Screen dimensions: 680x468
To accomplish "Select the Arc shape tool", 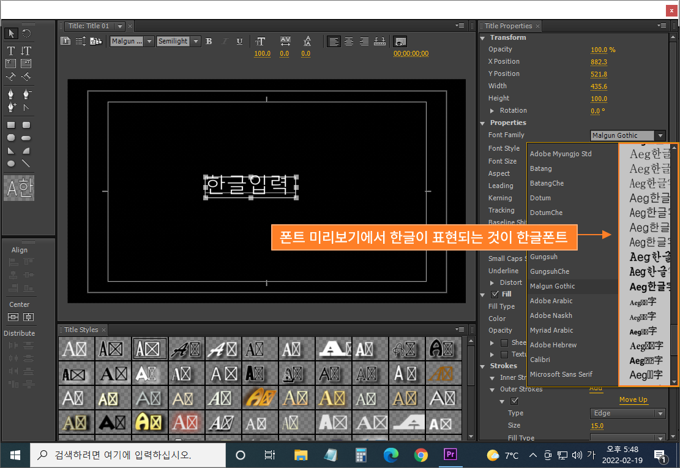I will pyautogui.click(x=26, y=151).
